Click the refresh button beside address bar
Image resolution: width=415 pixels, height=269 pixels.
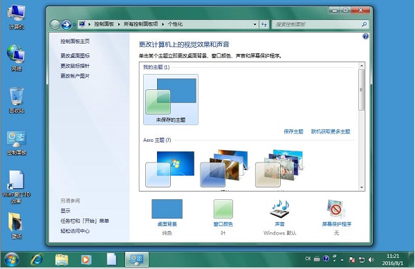coord(264,24)
